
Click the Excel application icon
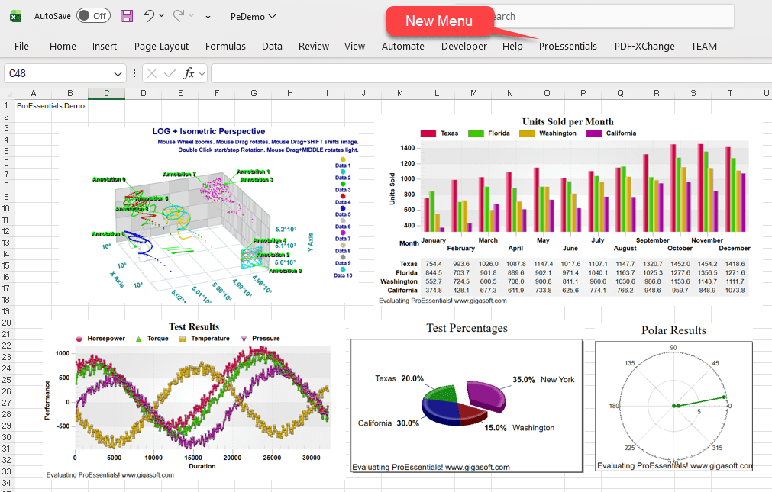point(16,16)
